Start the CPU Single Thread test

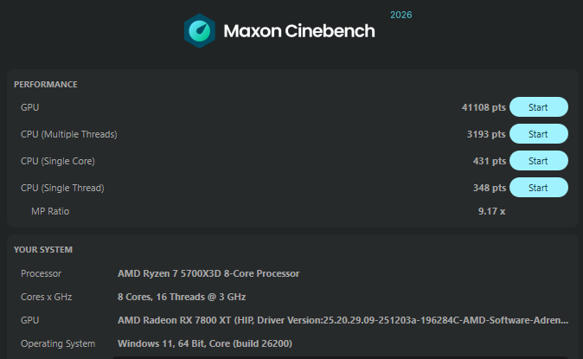(x=538, y=188)
